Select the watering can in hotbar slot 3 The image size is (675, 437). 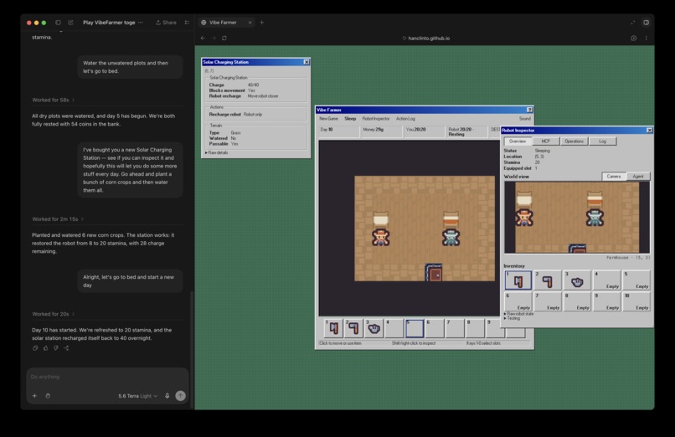point(374,329)
